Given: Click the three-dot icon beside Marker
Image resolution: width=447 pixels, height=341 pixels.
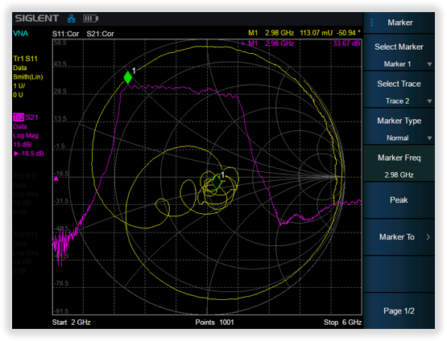Looking at the screenshot, I should [372, 23].
